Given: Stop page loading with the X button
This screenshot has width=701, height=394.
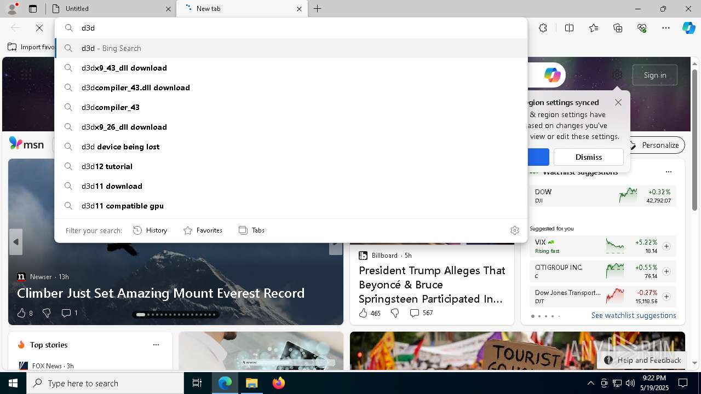Looking at the screenshot, I should [39, 28].
